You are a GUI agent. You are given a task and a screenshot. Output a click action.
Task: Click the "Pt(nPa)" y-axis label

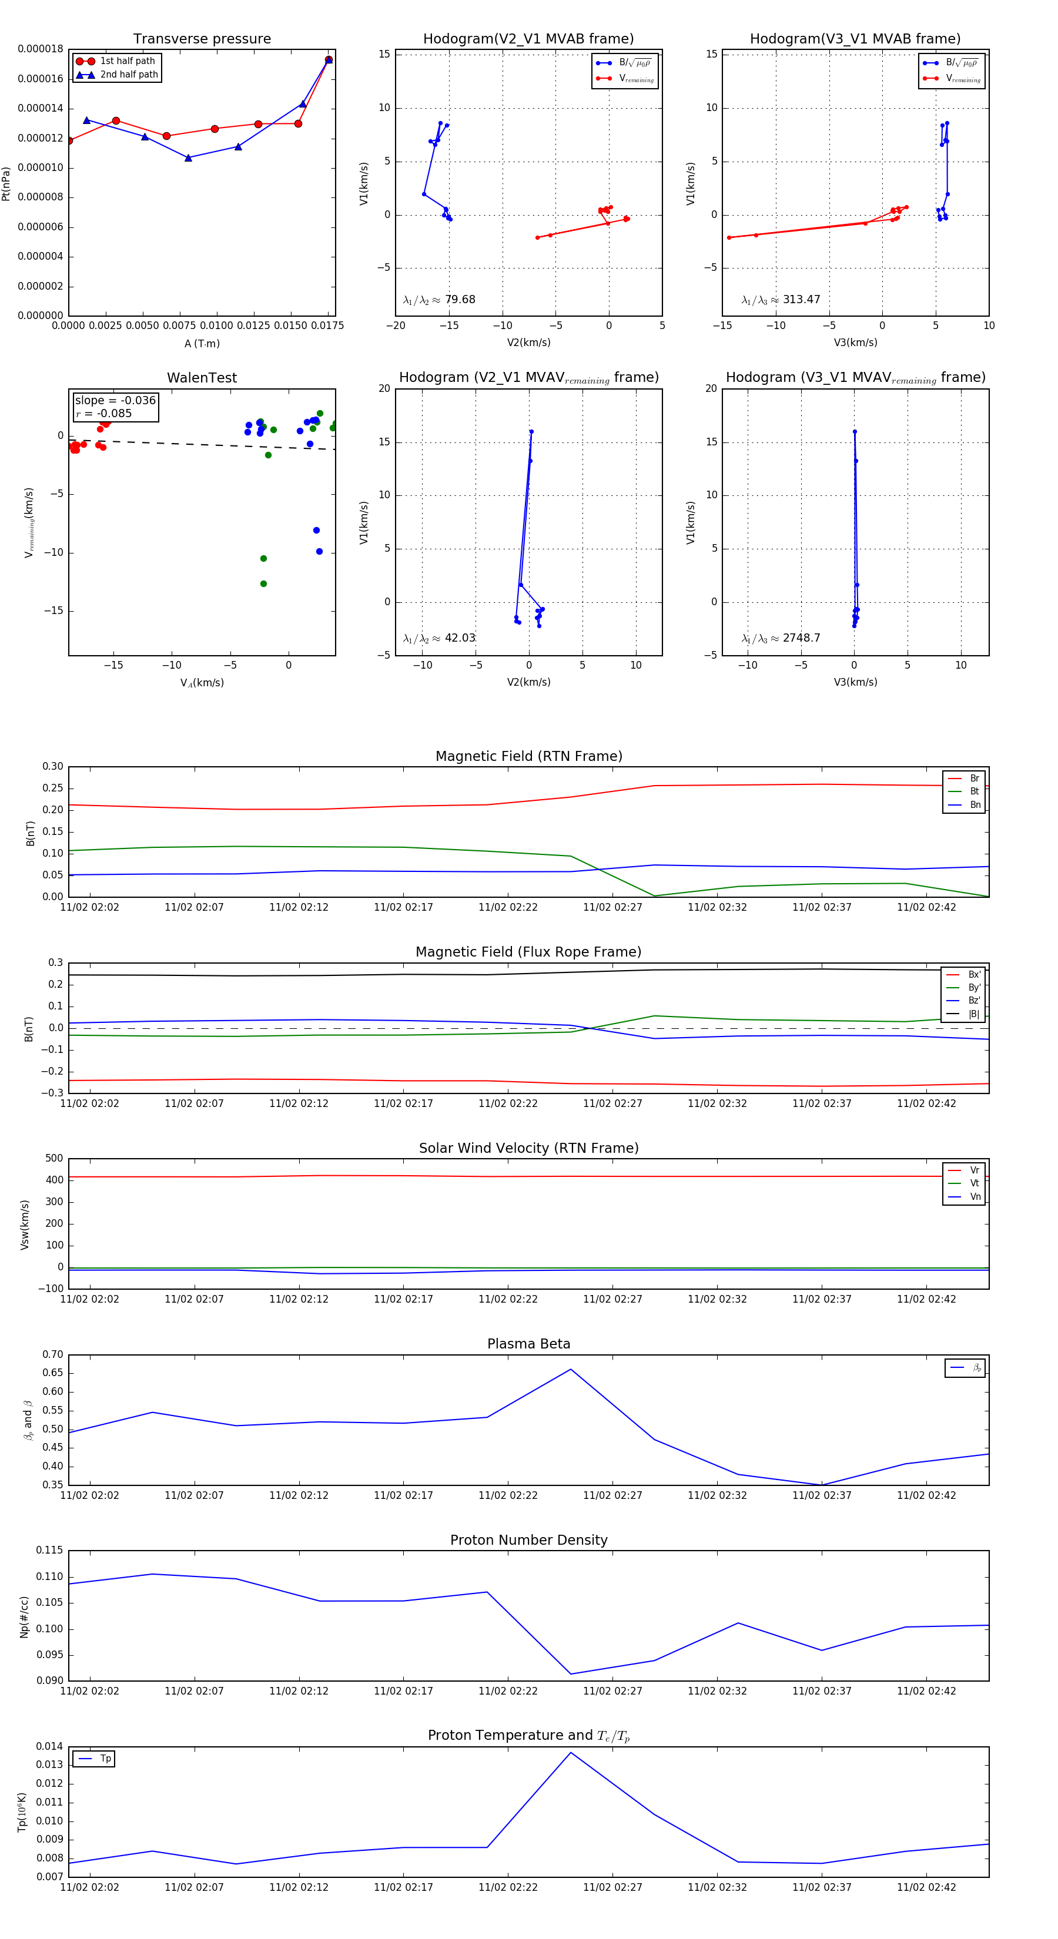pos(6,183)
